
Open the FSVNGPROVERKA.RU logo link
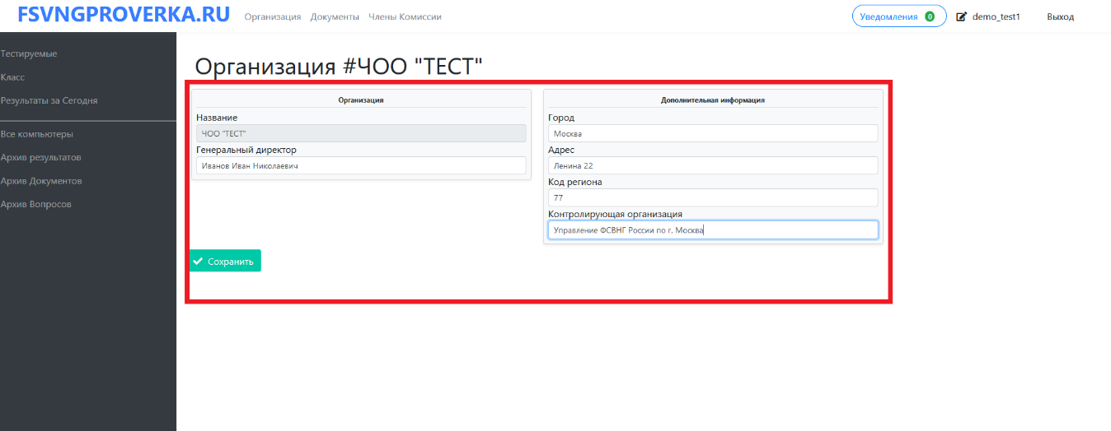[x=124, y=16]
